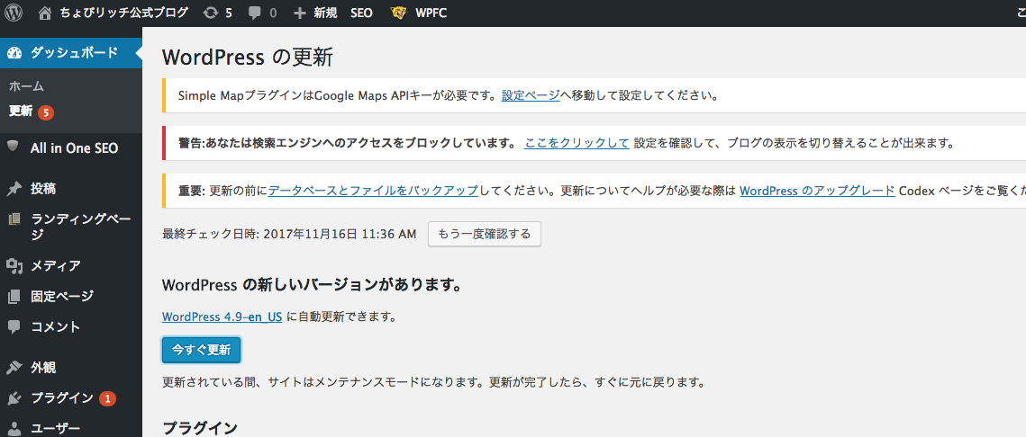Viewport: 1026px width, 437px height.
Task: Click the Dashboard gauge icon in sidebar
Action: [14, 53]
